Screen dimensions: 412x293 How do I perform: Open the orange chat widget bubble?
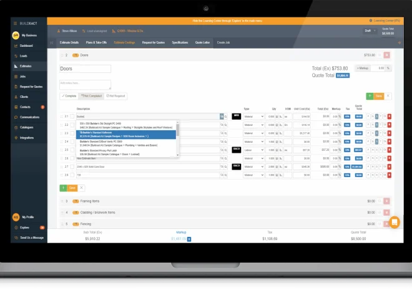pyautogui.click(x=395, y=222)
